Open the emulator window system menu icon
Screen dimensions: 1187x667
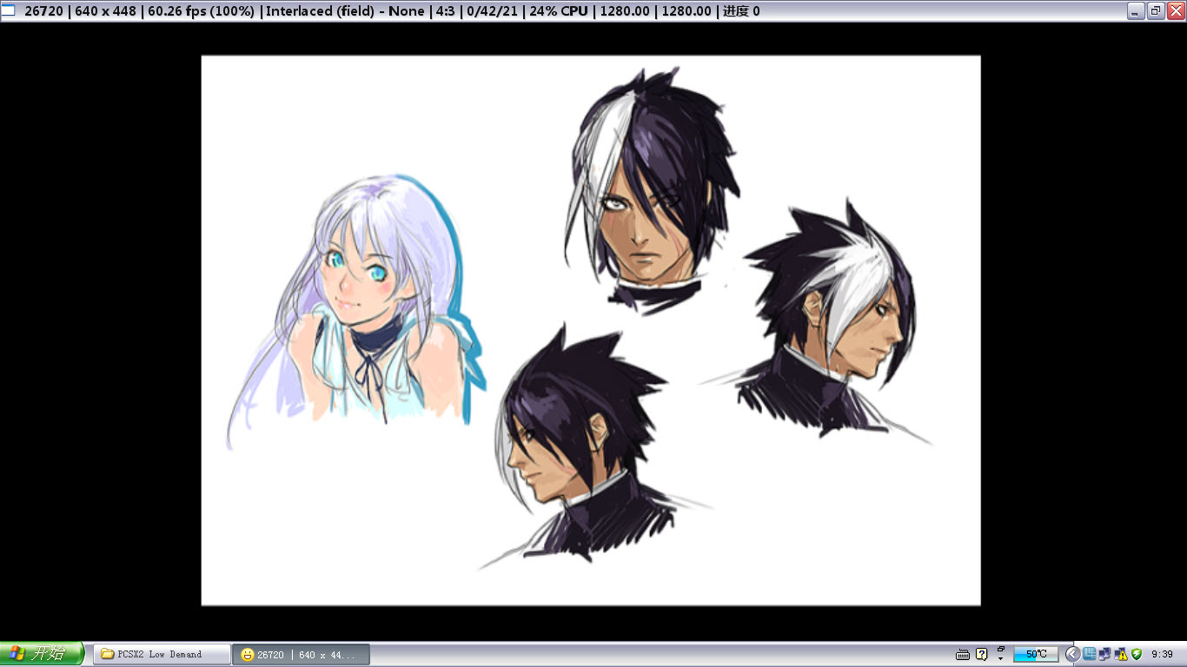click(10, 11)
